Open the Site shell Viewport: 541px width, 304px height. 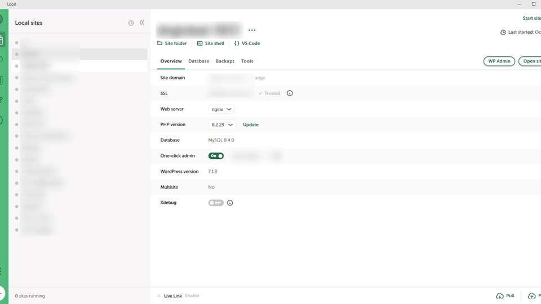click(210, 43)
